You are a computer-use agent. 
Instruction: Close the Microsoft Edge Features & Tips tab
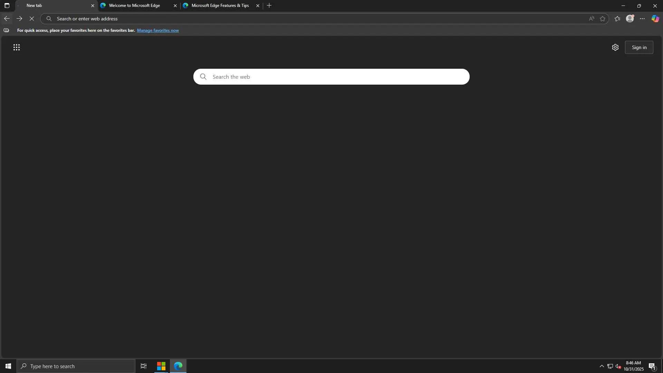click(x=258, y=6)
